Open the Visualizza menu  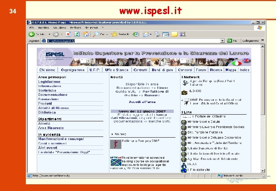point(60,28)
